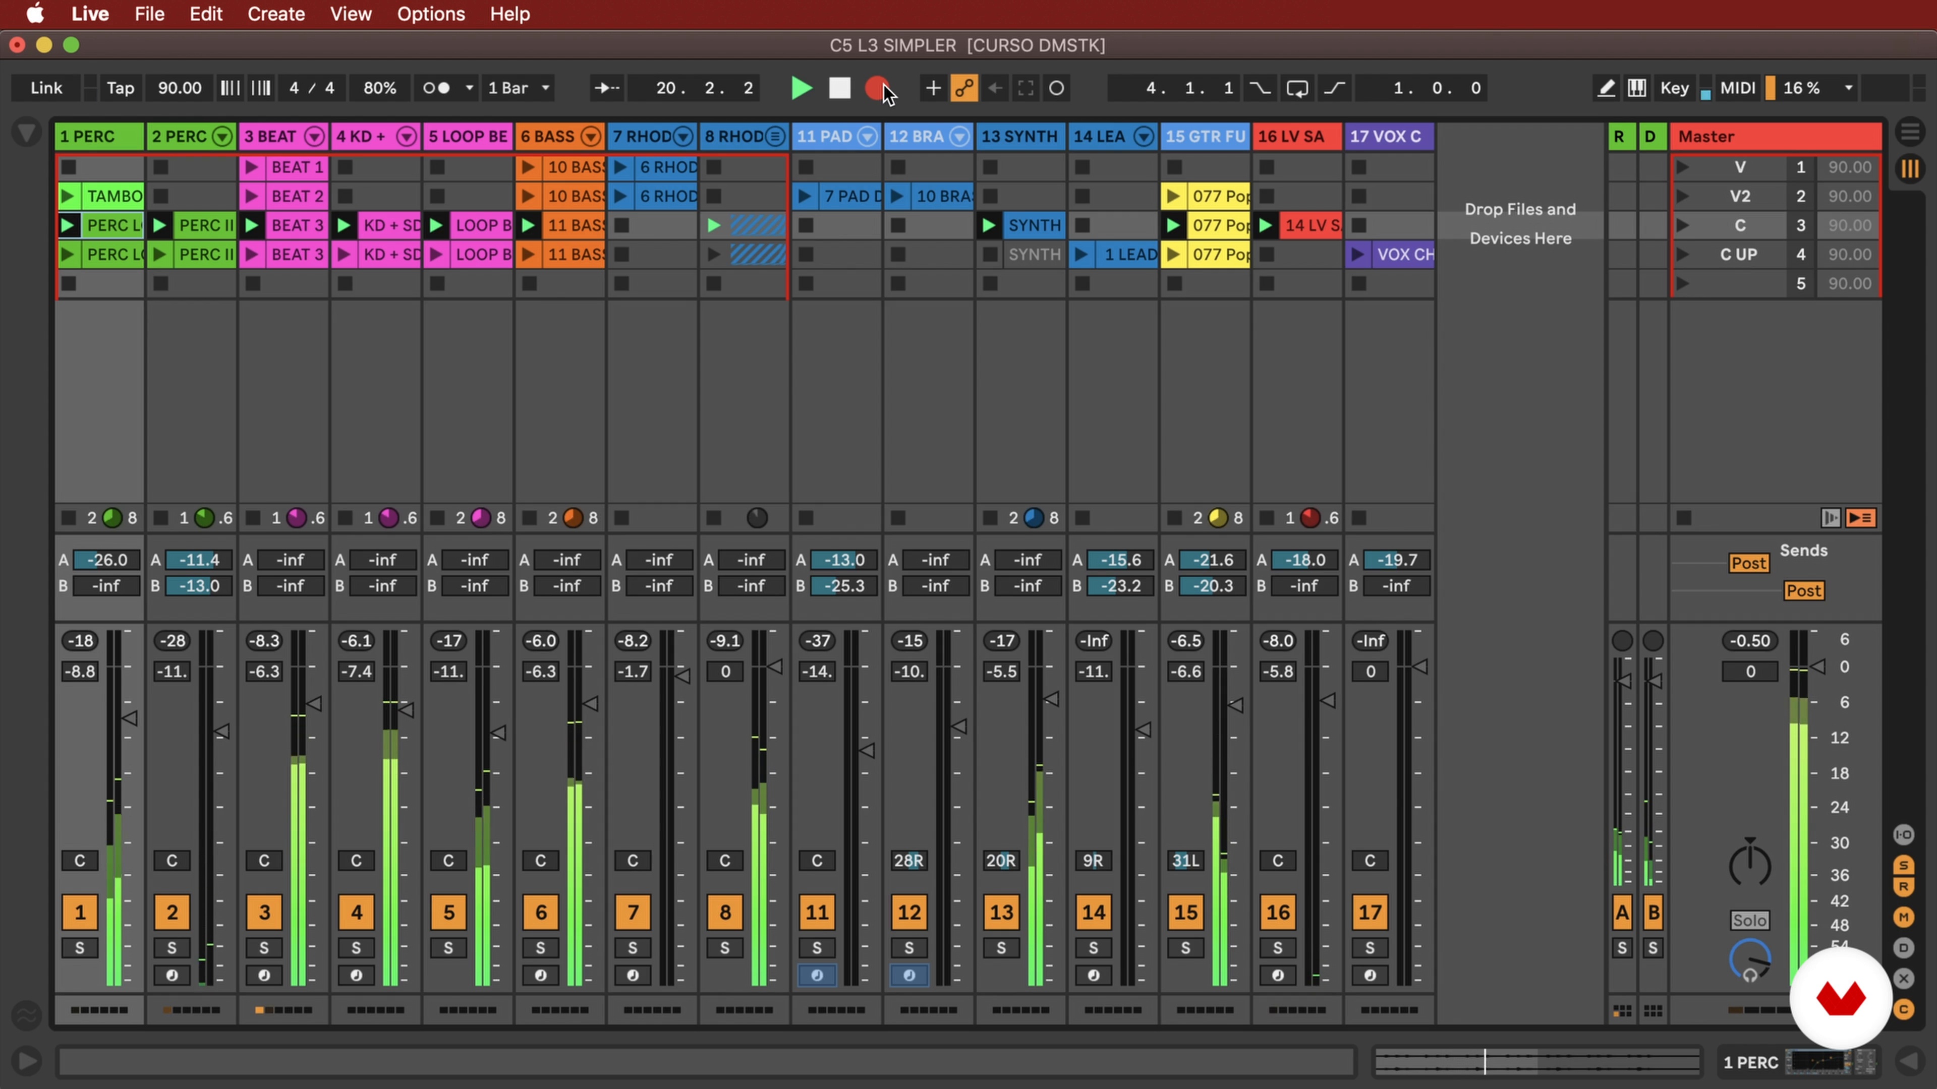Toggle the computer MIDI keyboard icon
Viewport: 1937px width, 1089px height.
[x=1637, y=88]
